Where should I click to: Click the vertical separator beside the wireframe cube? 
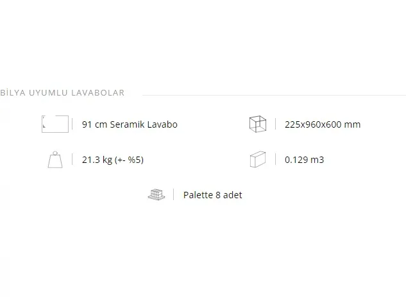(275, 124)
